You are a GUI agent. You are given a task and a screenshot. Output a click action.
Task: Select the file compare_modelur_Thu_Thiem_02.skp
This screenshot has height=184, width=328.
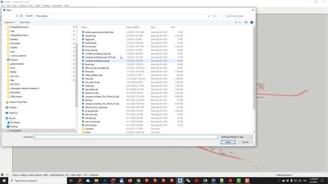point(102,97)
